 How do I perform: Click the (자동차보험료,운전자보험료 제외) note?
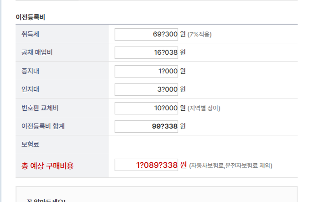pyautogui.click(x=230, y=166)
